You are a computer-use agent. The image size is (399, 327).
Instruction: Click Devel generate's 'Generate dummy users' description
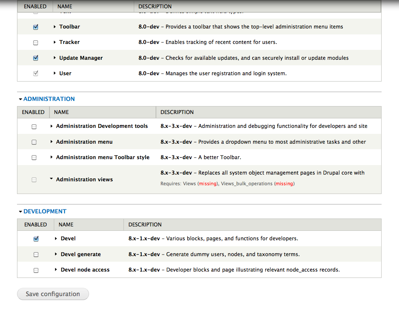coord(233,254)
